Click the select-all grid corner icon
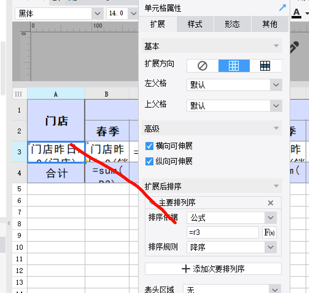 click(18, 94)
